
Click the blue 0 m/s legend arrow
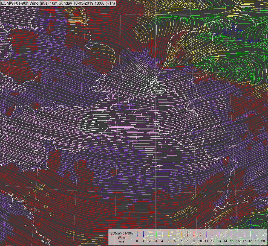point(137,234)
